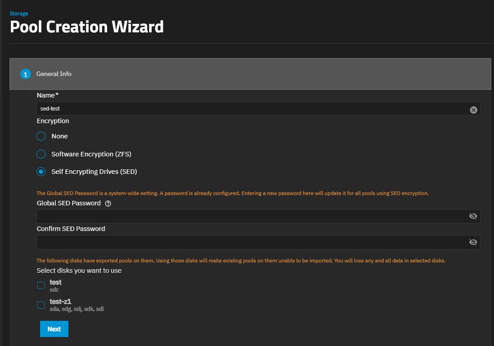Click the crossed-eye icon beside Confirm SED Password

pyautogui.click(x=473, y=242)
